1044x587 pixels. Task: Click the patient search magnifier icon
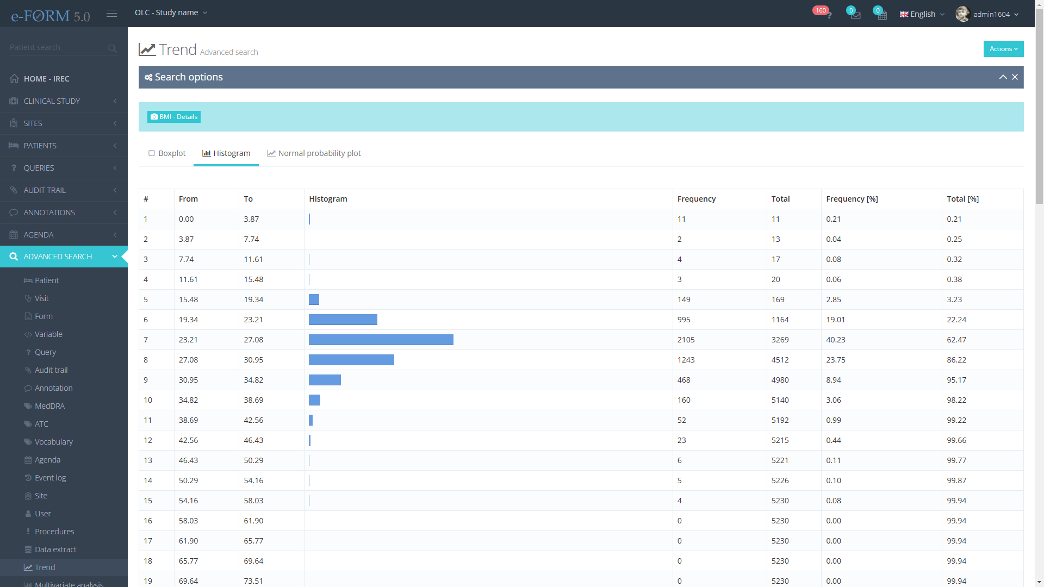[x=112, y=48]
